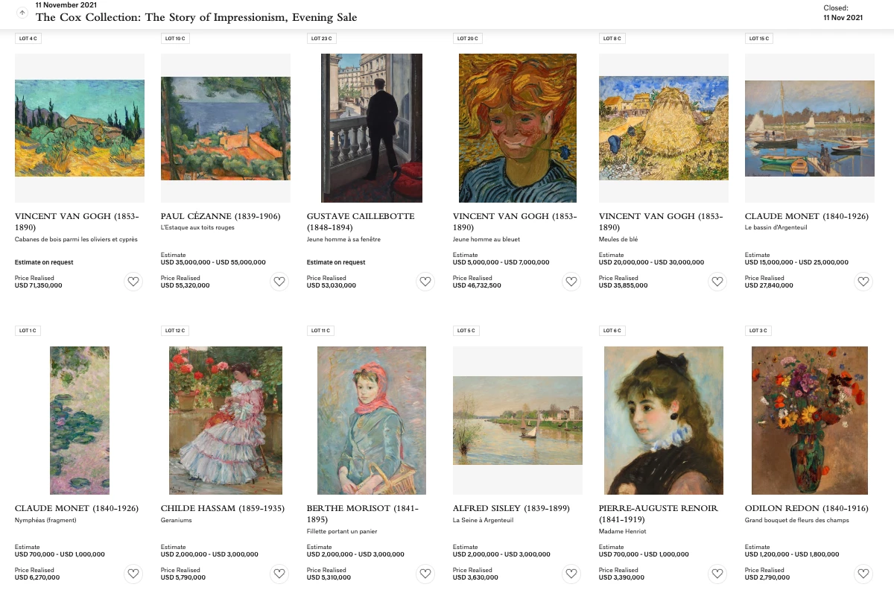This screenshot has height=596, width=894.
Task: Open the LOT 23 C badge
Action: point(322,38)
